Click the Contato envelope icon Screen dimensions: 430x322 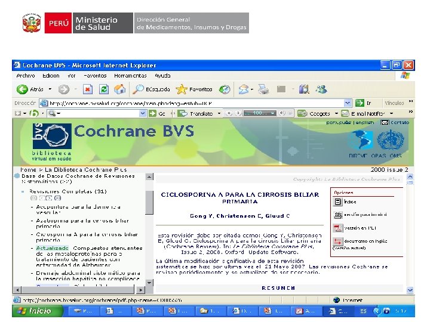click(x=385, y=122)
